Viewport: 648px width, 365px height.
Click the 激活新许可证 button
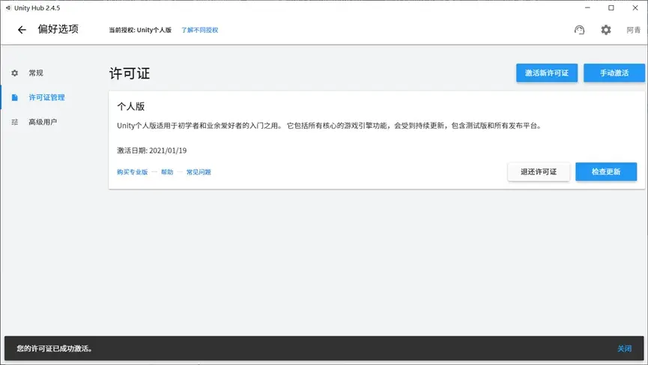[x=547, y=73]
